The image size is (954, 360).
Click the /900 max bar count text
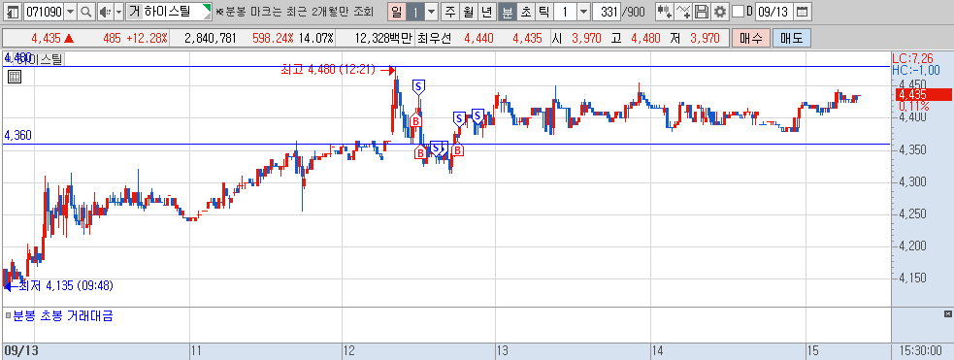pos(634,11)
